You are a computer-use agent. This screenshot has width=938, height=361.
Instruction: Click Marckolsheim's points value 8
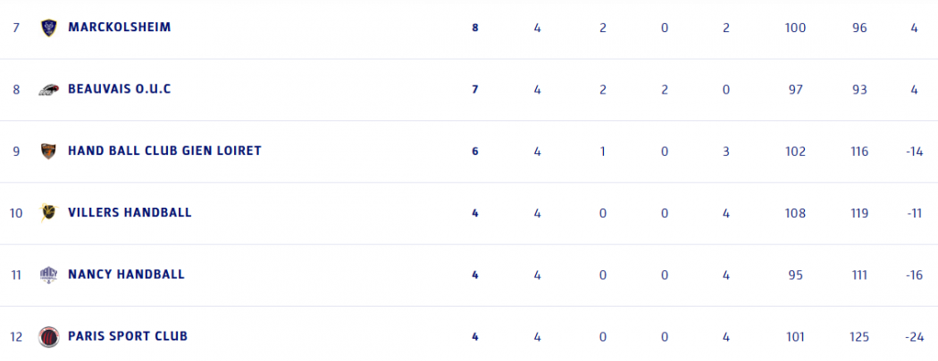475,28
